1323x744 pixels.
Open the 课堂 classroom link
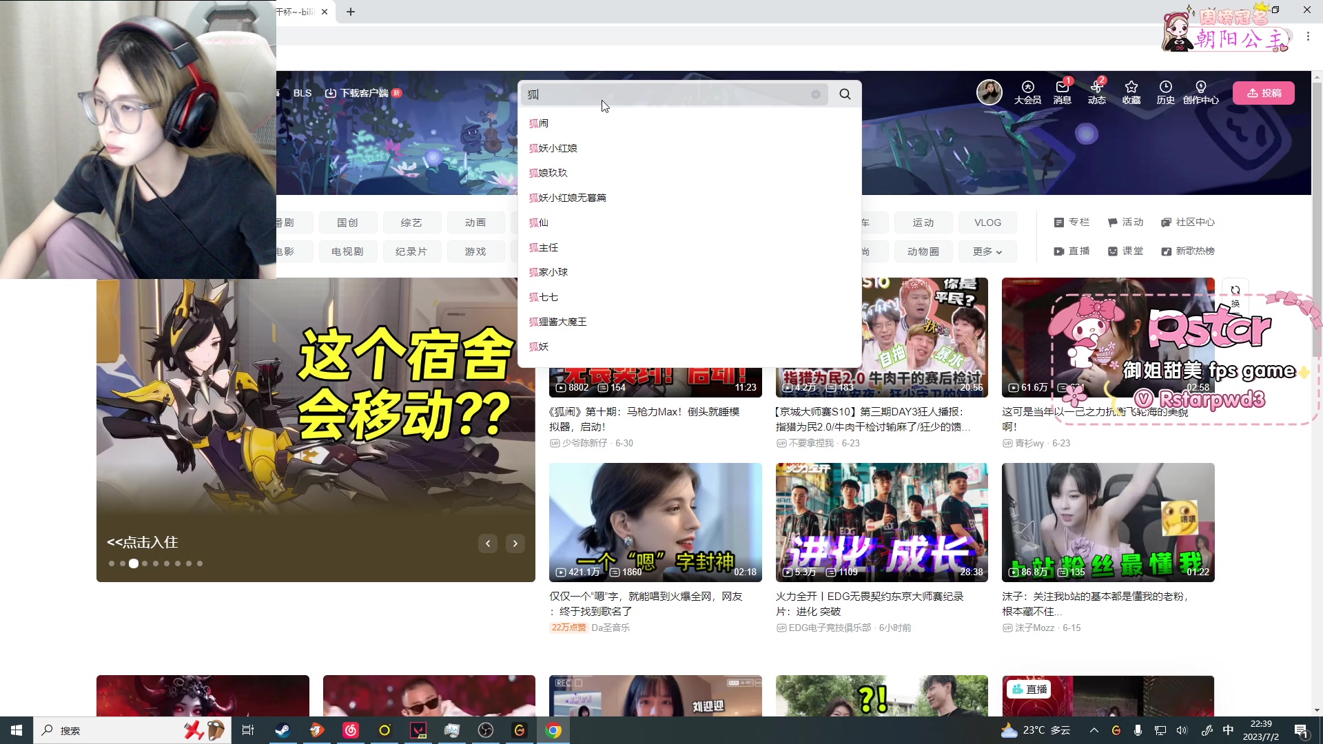point(1125,251)
